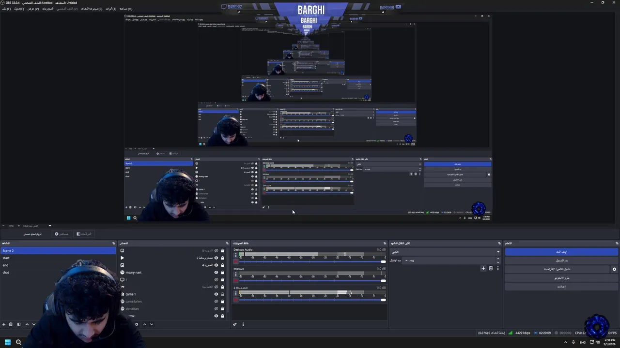
Task: Mute Desktop Audio speaker icon
Action: tap(236, 261)
